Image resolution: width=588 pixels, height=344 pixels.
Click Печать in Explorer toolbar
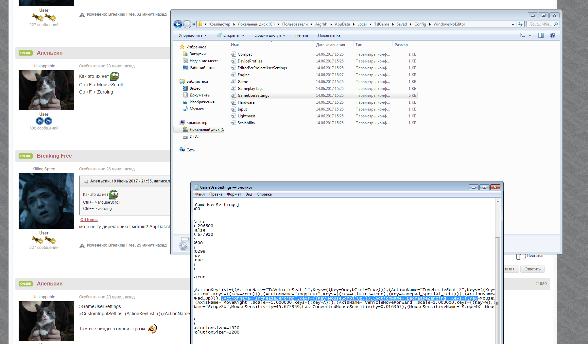(302, 35)
